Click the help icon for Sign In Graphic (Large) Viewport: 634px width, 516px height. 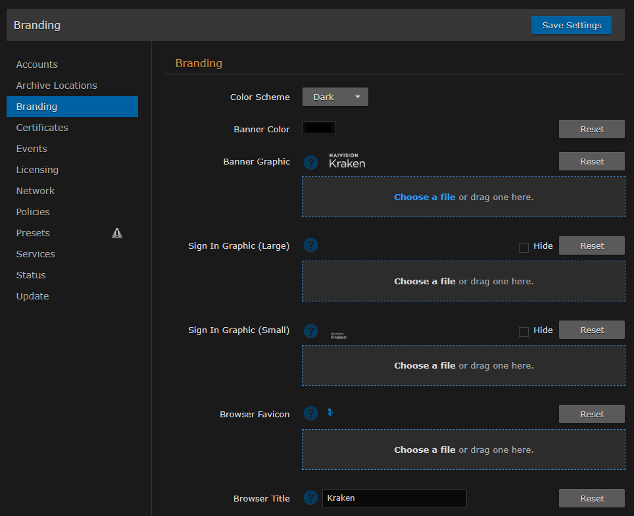[x=311, y=245]
